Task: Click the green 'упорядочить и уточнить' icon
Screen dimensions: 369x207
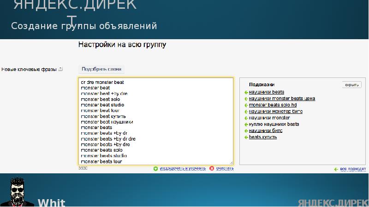Action: pyautogui.click(x=155, y=169)
